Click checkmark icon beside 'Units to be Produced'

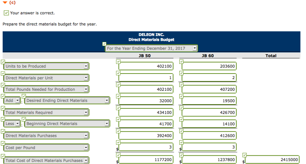3,62
